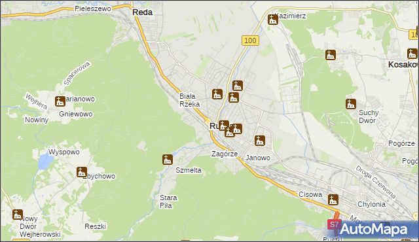Click the church icon east of Biała Rzeka
The height and width of the screenshot is (242, 419).
(x=217, y=94)
